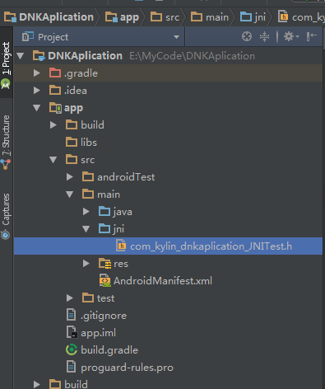This screenshot has width=325, height=389.
Task: Select the test folder name
Action: (x=105, y=298)
